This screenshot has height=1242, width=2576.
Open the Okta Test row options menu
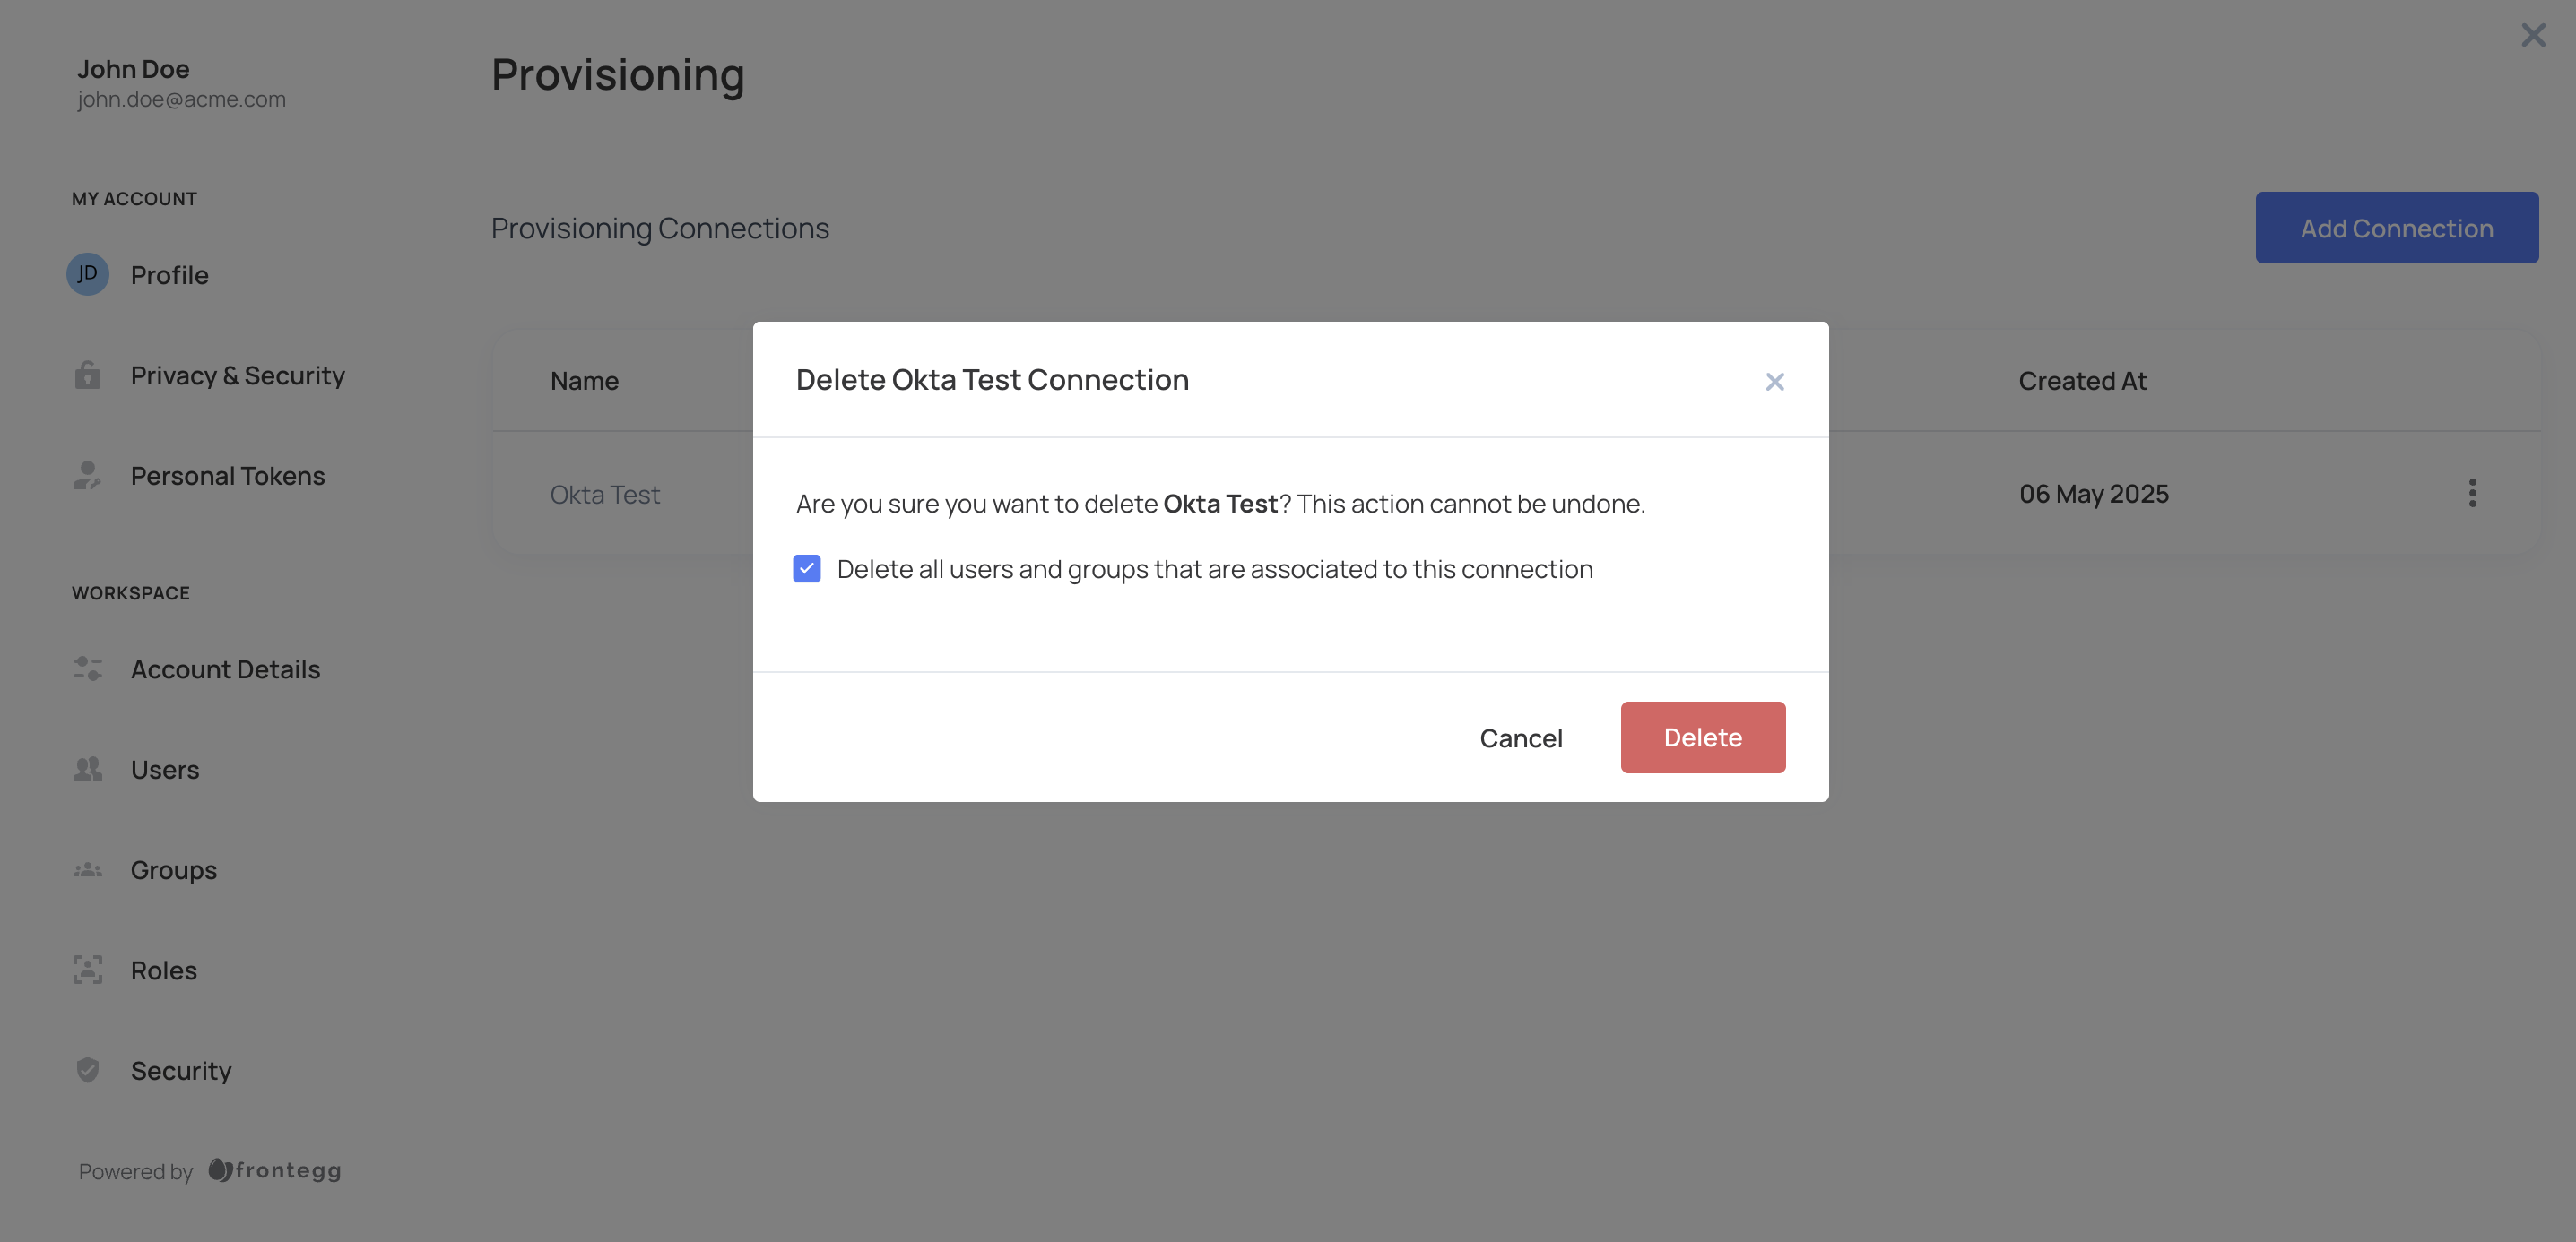coord(2471,493)
